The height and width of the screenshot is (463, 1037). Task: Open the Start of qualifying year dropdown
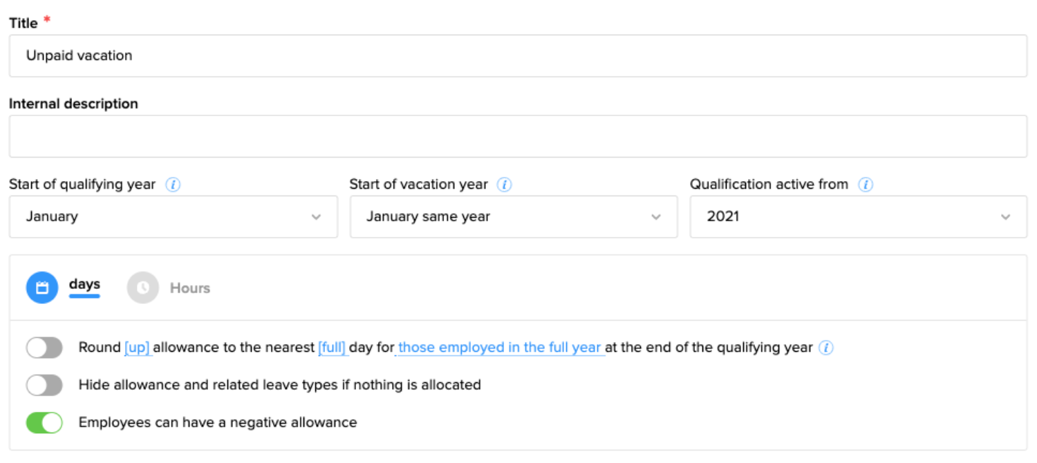173,217
